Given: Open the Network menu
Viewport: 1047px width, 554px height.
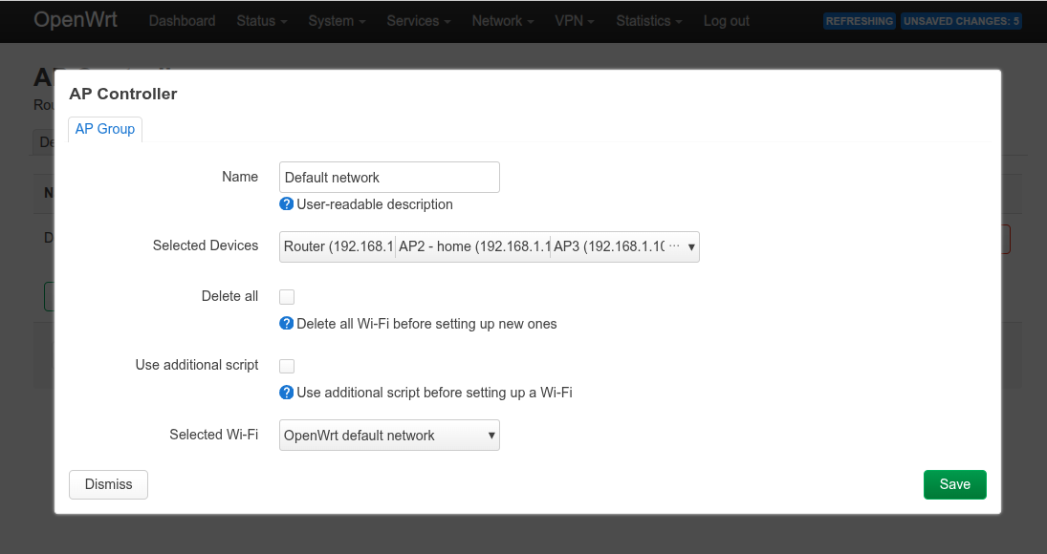Looking at the screenshot, I should coord(503,21).
